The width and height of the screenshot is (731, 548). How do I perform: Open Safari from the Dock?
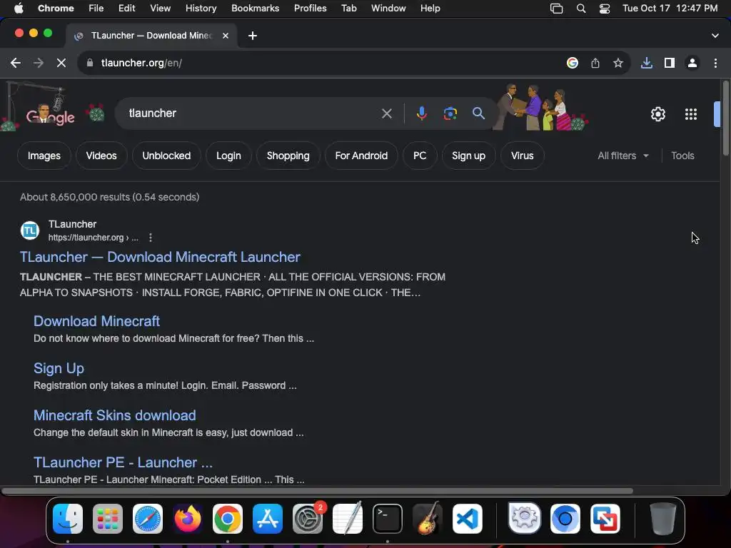click(148, 519)
